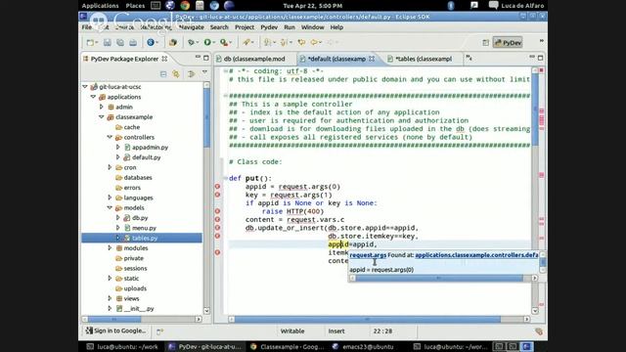Click the Save All toolbar icon
Image resolution: width=626 pixels, height=352 pixels.
coord(119,42)
